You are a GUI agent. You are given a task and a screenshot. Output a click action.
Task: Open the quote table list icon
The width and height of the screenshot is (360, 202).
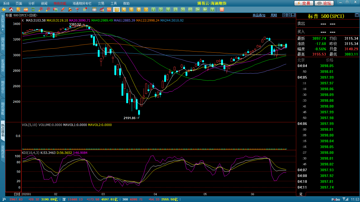[x=94, y=9]
